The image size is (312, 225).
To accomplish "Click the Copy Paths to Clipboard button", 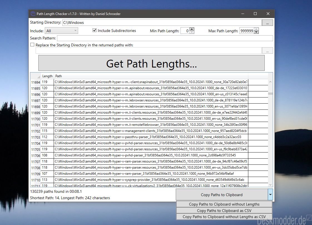I will pyautogui.click(x=222, y=195).
